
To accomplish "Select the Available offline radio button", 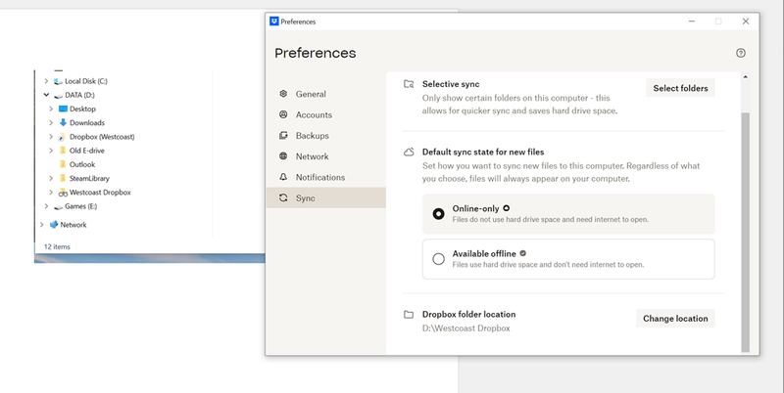I will coord(438,259).
